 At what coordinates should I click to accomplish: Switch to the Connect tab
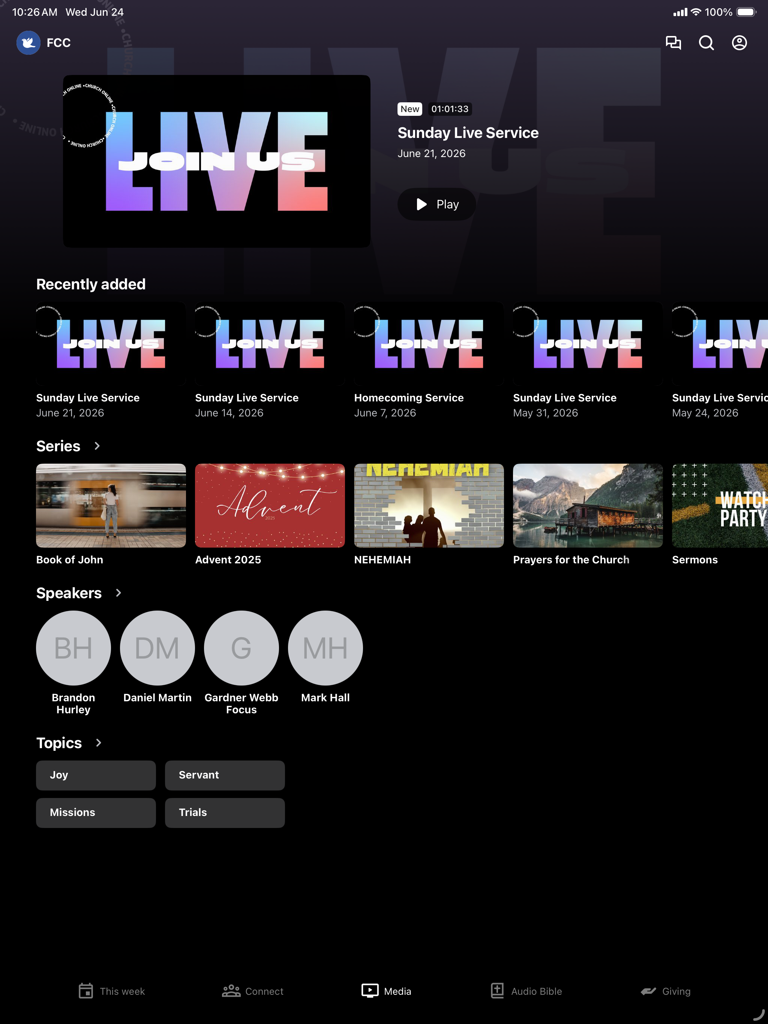252,991
